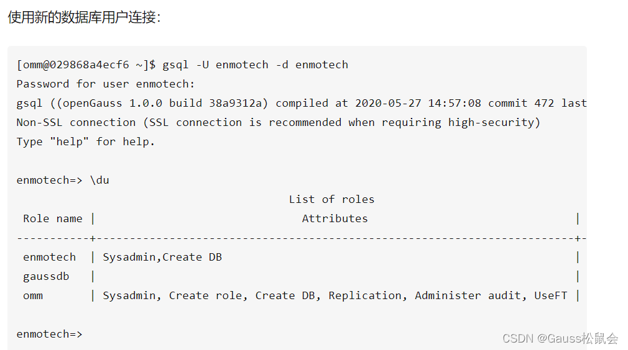Click the final enmotech=> prompt
This screenshot has height=350, width=628.
pos(49,334)
